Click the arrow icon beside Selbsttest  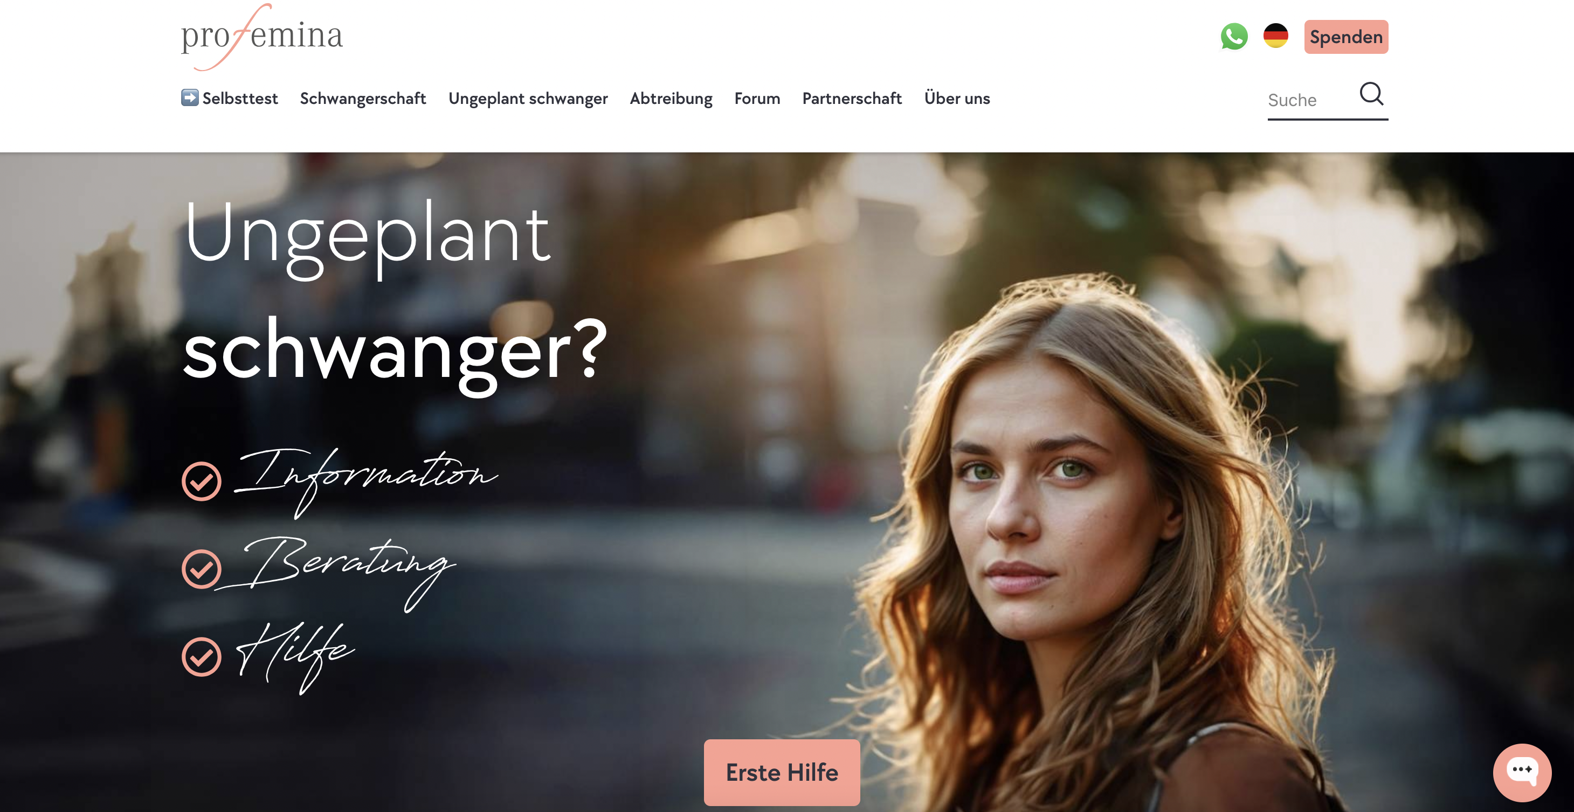point(189,97)
